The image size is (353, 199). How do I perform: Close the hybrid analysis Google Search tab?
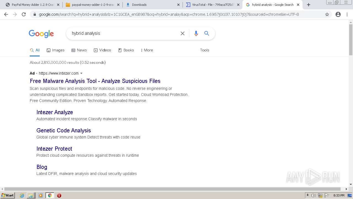pos(298,5)
